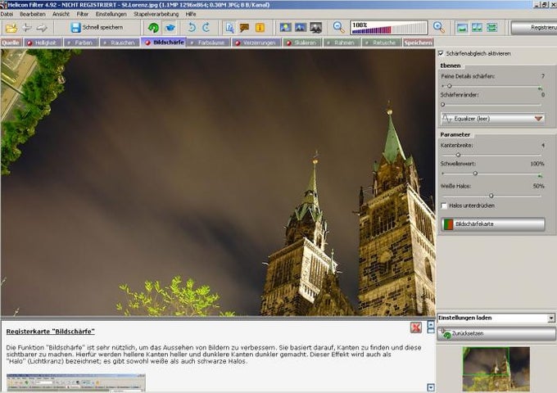Image resolution: width=557 pixels, height=393 pixels.
Task: Click the green circular arrow icon in toolbar
Action: click(x=153, y=27)
